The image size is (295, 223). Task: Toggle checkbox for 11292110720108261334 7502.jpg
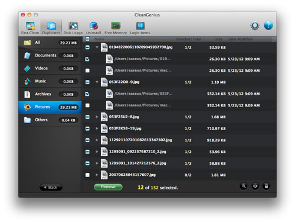point(87,140)
